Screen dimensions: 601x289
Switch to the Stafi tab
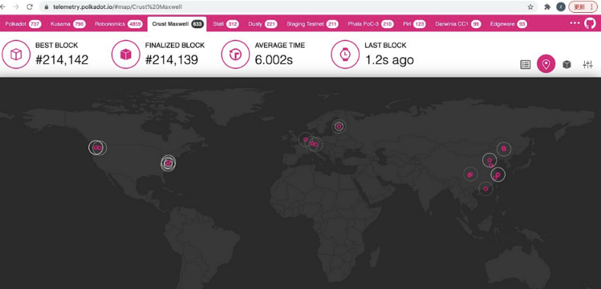click(226, 24)
